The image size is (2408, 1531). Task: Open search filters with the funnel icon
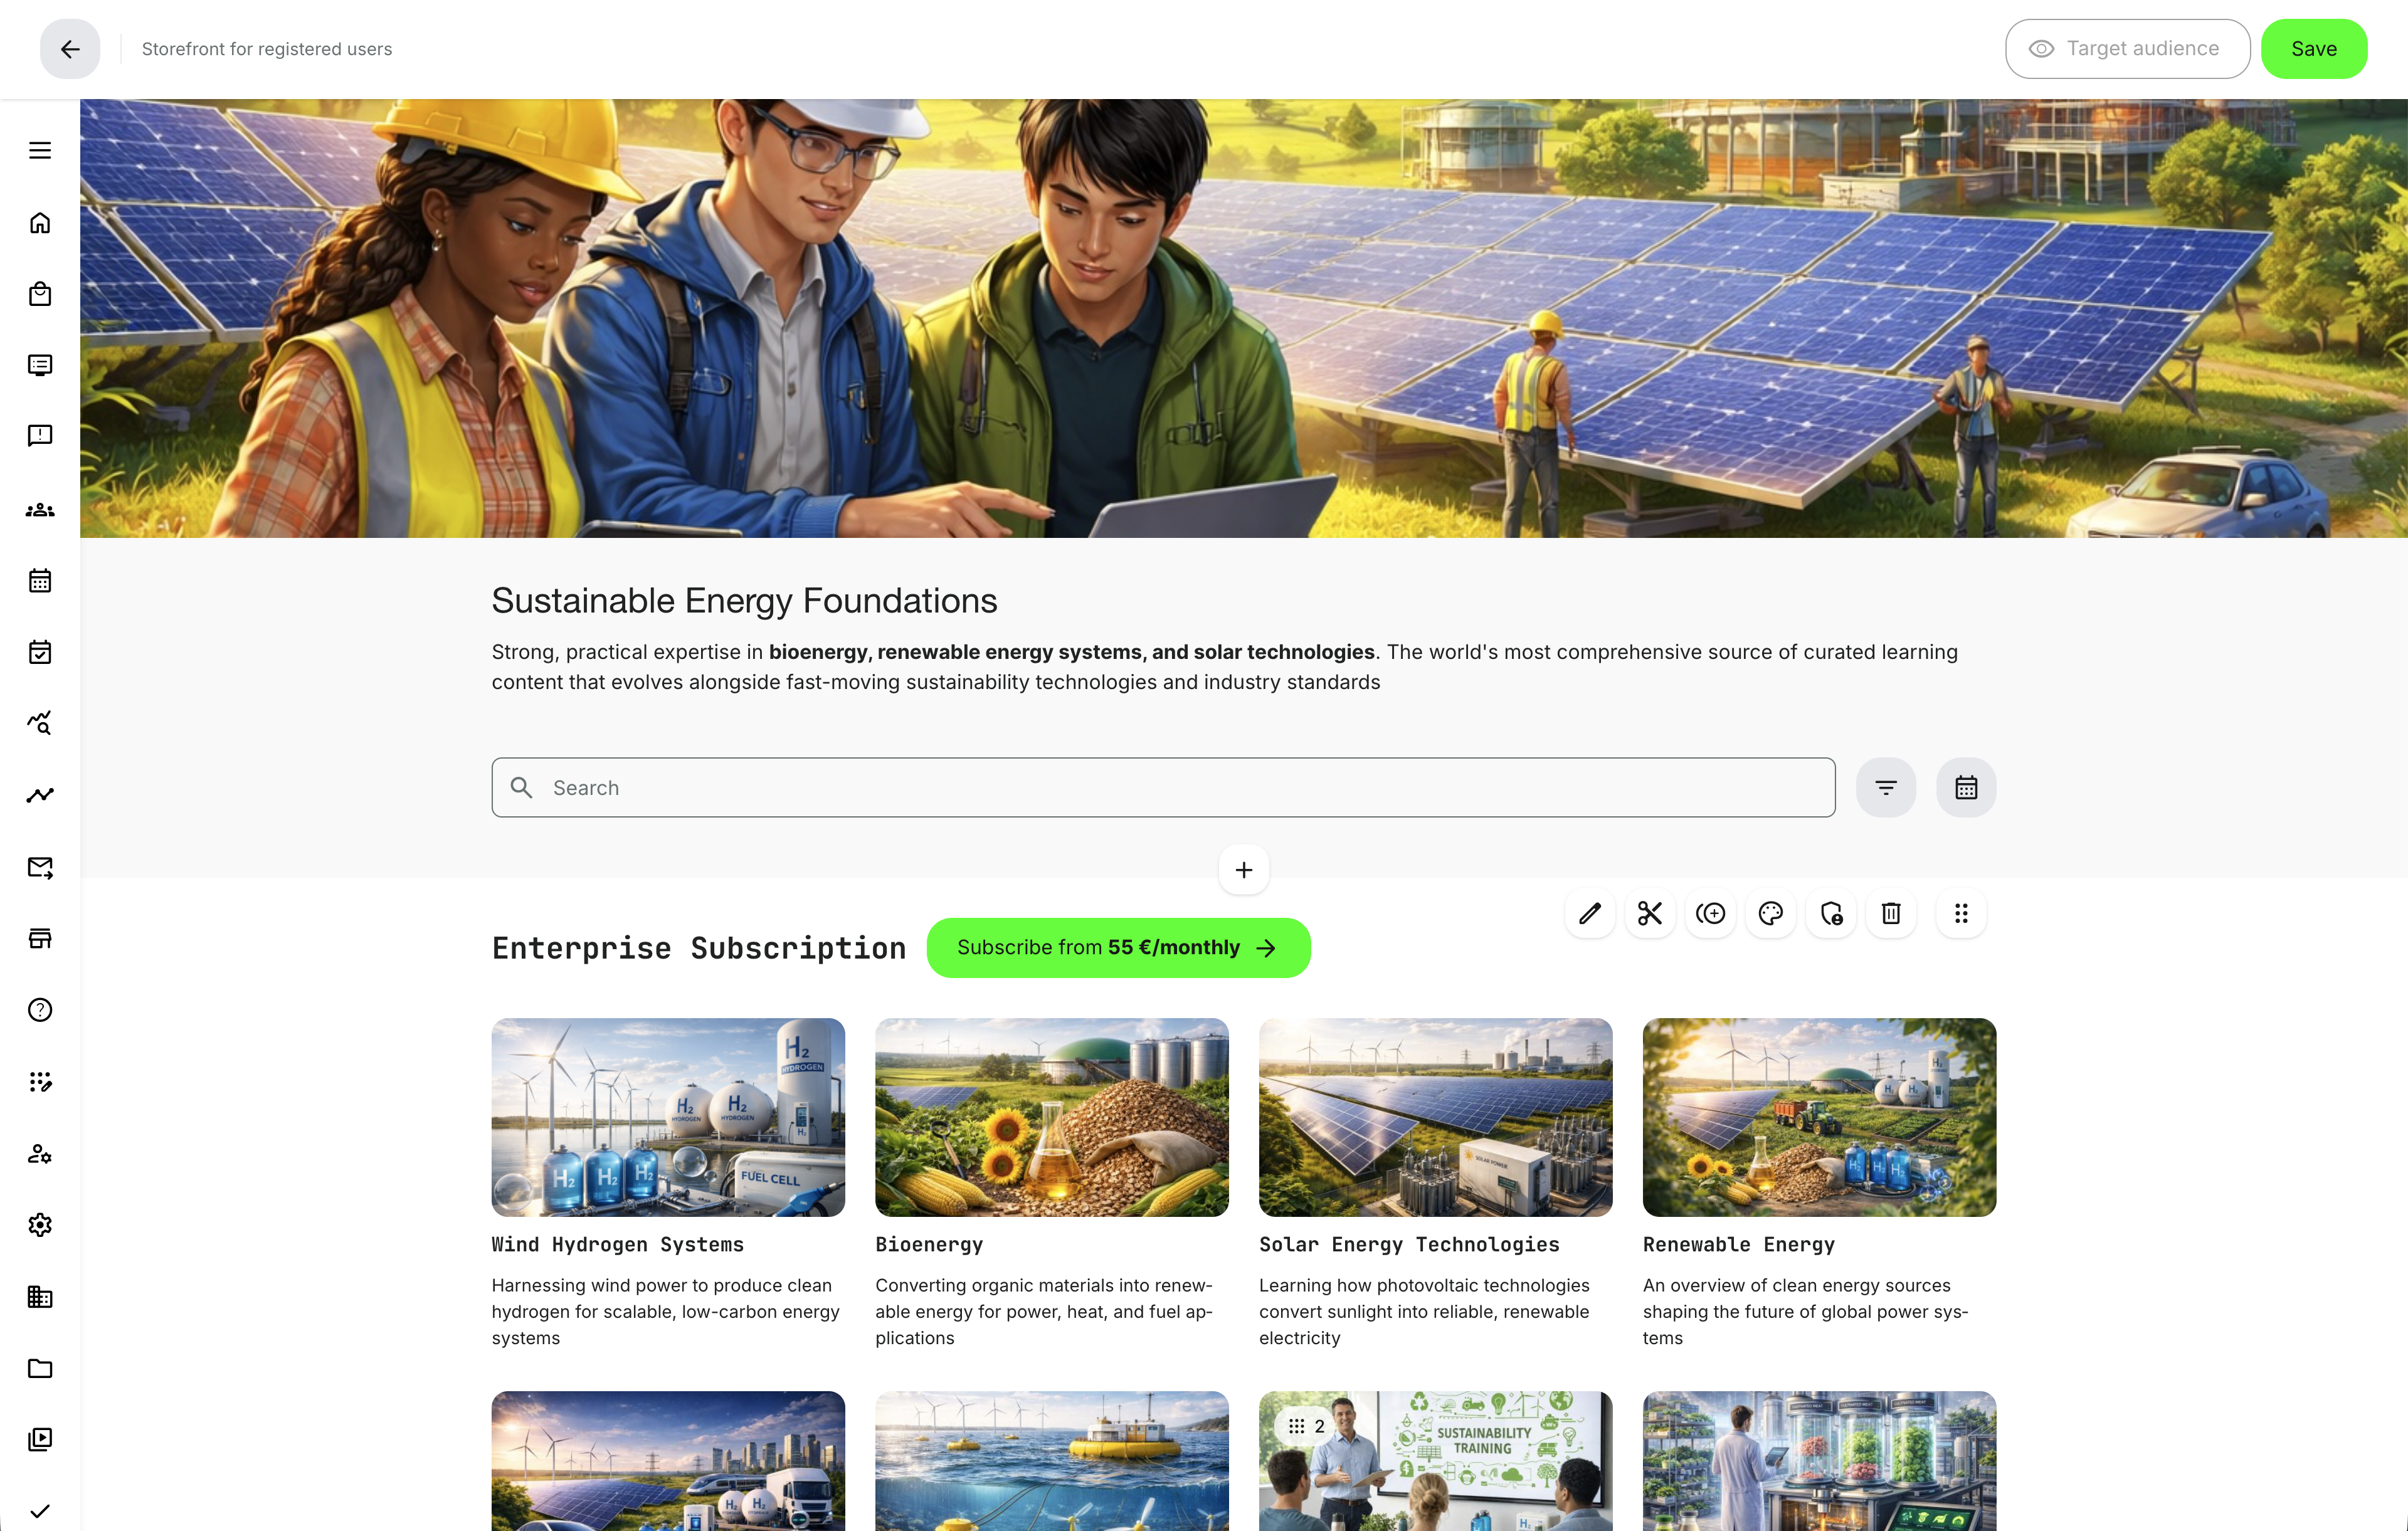1886,787
